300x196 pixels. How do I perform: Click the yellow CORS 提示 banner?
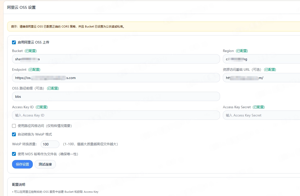point(154,26)
